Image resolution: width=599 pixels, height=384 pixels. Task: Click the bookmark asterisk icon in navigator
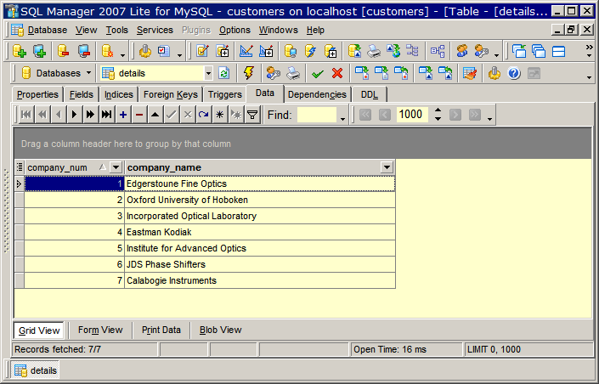(220, 114)
